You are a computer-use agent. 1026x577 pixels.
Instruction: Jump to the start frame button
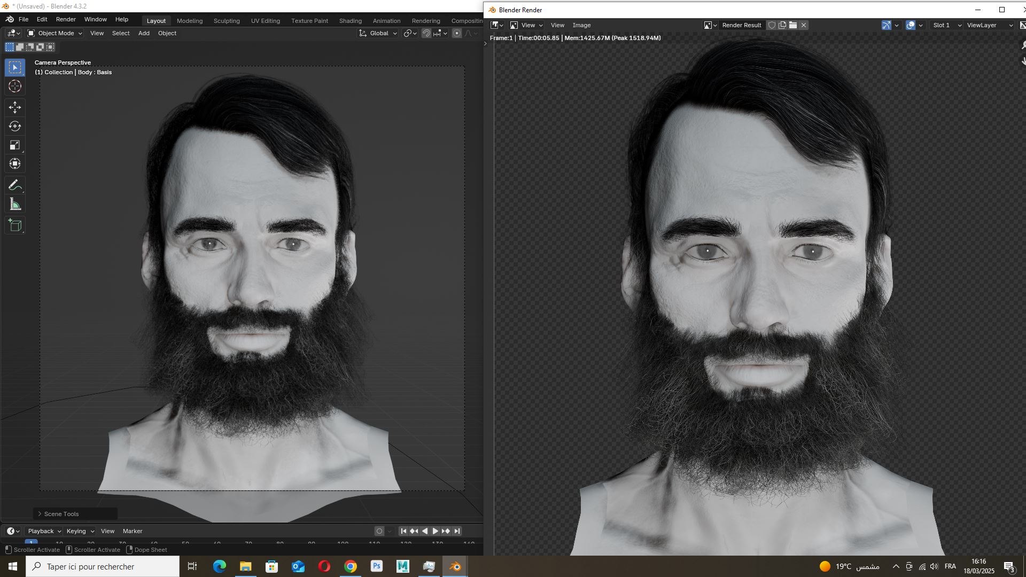coord(403,531)
